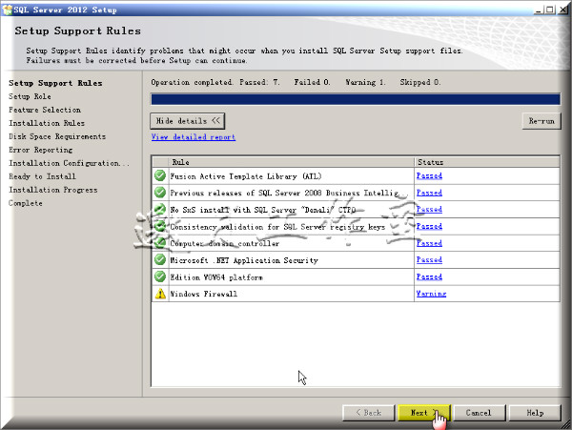Click the Next button
This screenshot has width=572, height=430.
coord(424,413)
